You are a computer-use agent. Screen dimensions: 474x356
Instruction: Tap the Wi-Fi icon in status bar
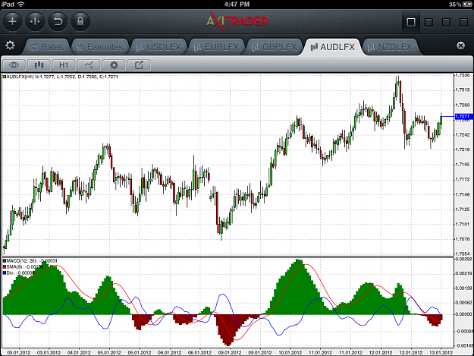coord(21,5)
